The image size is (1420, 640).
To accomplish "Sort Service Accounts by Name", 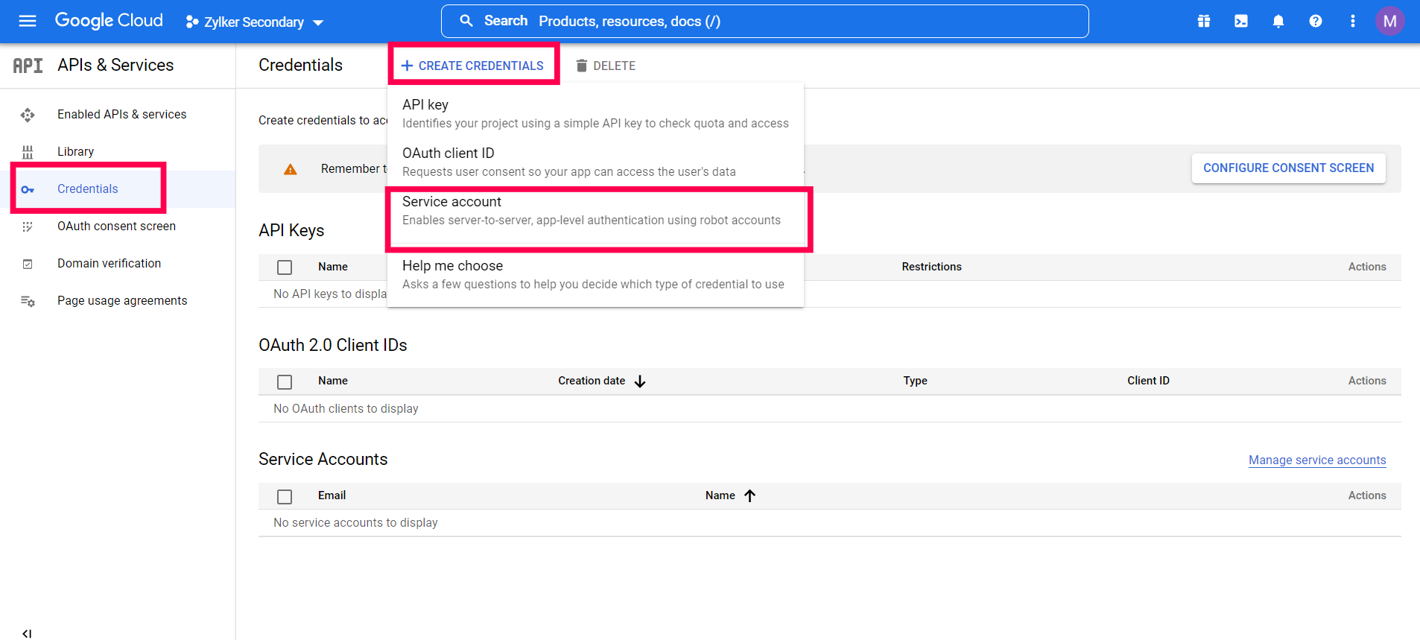I will click(x=720, y=495).
